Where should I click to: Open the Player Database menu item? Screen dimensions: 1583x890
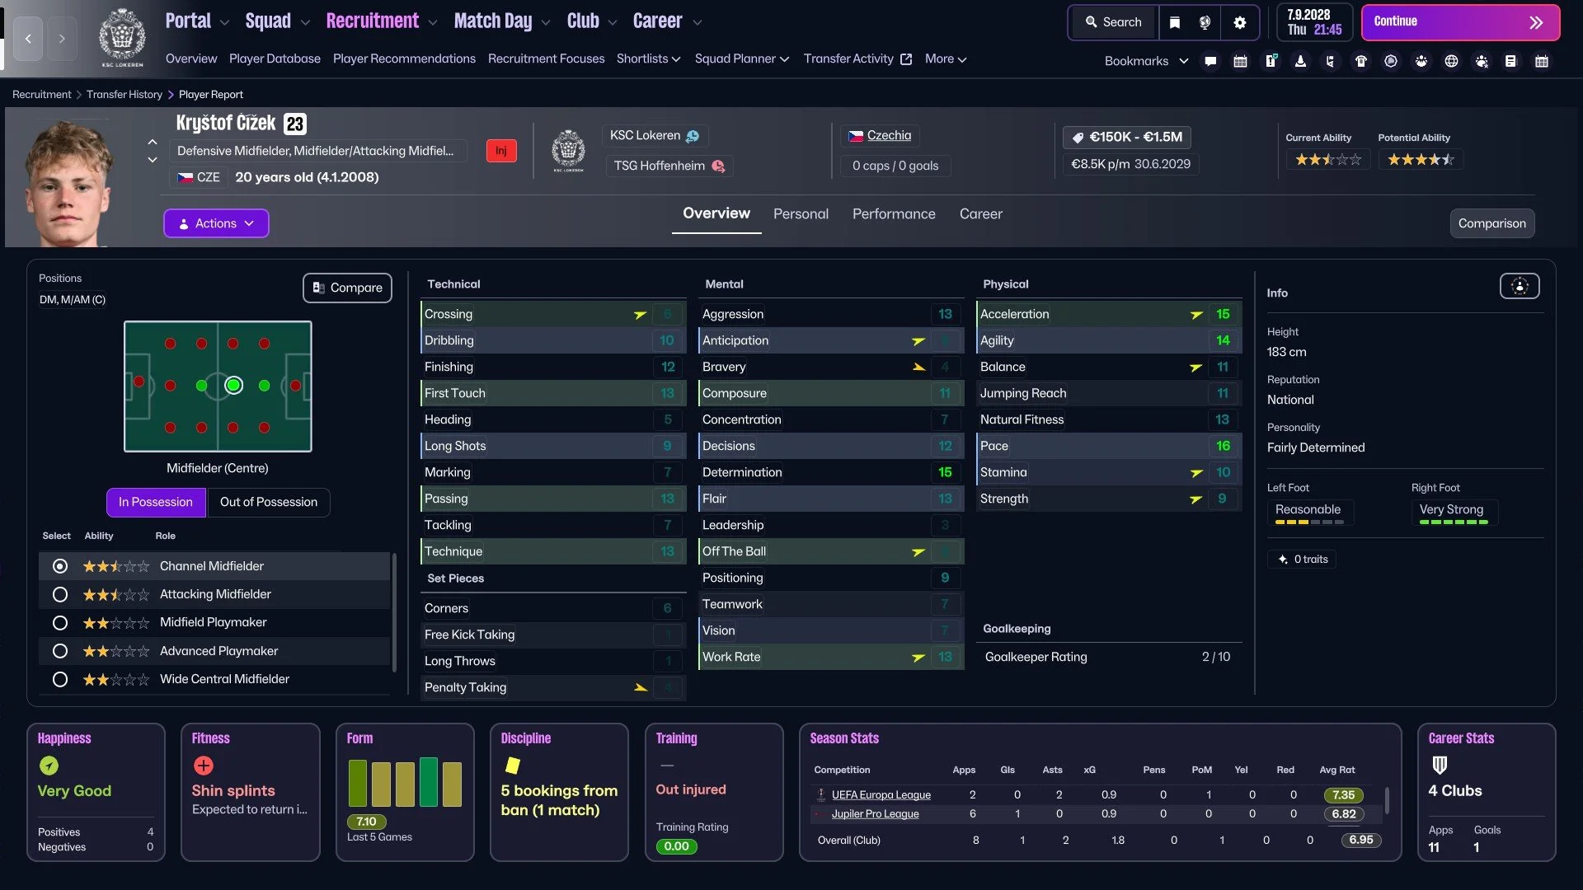[275, 59]
